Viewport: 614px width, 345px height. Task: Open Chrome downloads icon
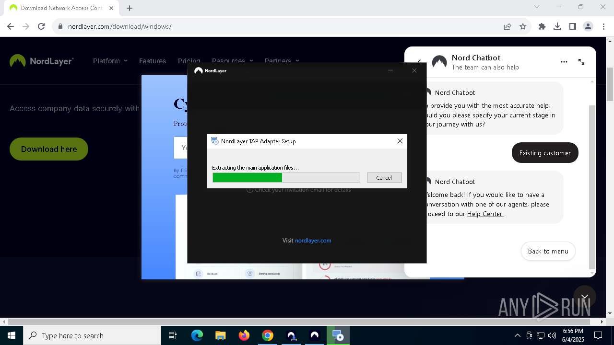pos(557,26)
